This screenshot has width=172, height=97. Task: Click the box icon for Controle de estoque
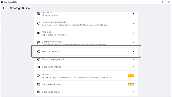pos(39,43)
